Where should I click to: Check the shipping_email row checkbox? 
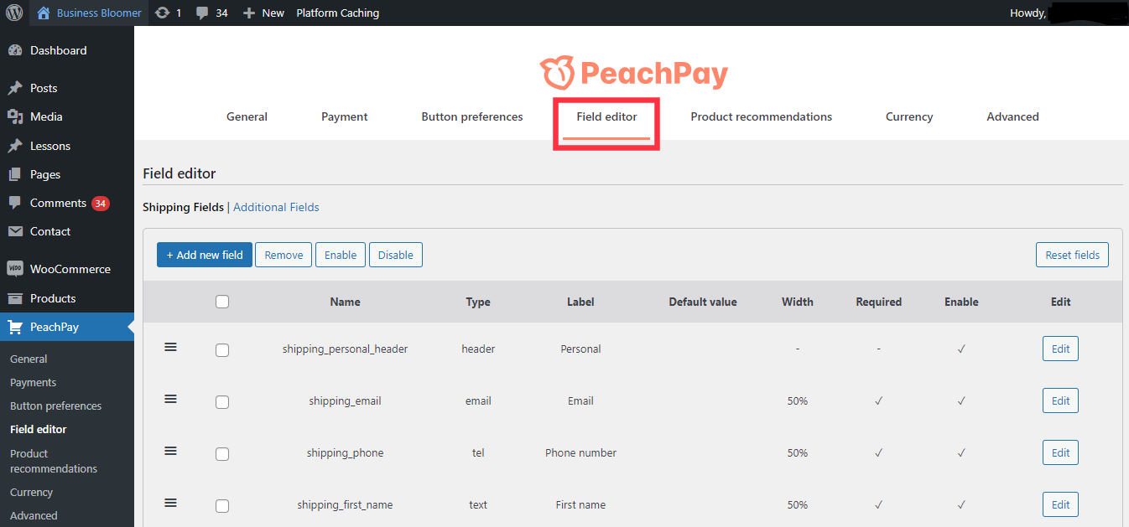pyautogui.click(x=222, y=402)
